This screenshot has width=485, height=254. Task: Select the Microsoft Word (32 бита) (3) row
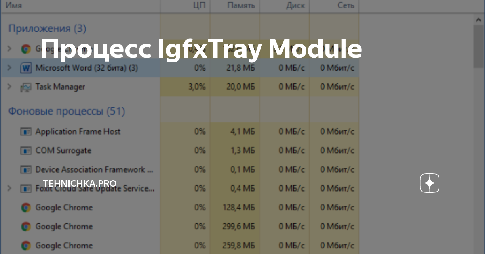(179, 68)
